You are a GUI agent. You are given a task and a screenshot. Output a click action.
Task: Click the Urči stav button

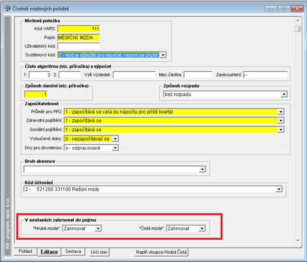tap(99, 252)
